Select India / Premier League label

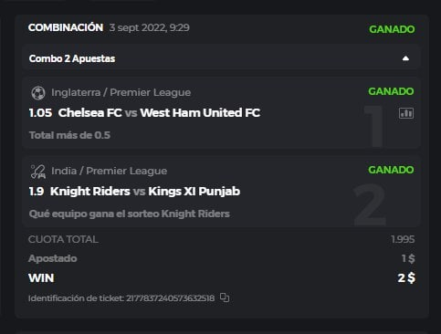click(x=109, y=171)
